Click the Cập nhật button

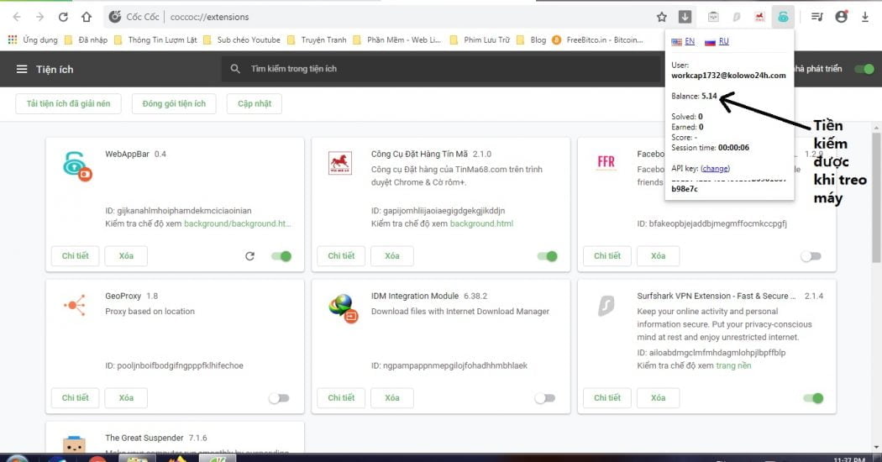tap(255, 103)
